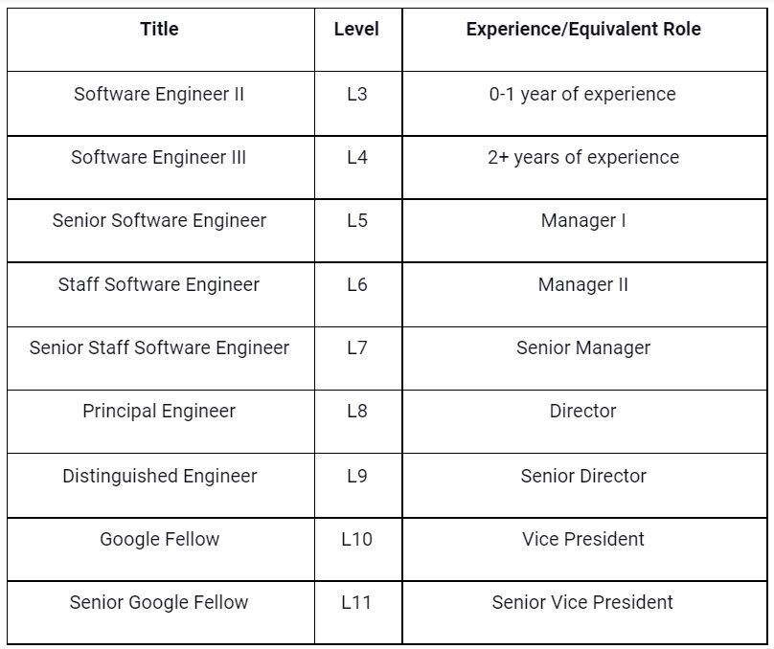The width and height of the screenshot is (774, 649).
Task: Select the Staff Software Engineer cell
Action: [159, 285]
